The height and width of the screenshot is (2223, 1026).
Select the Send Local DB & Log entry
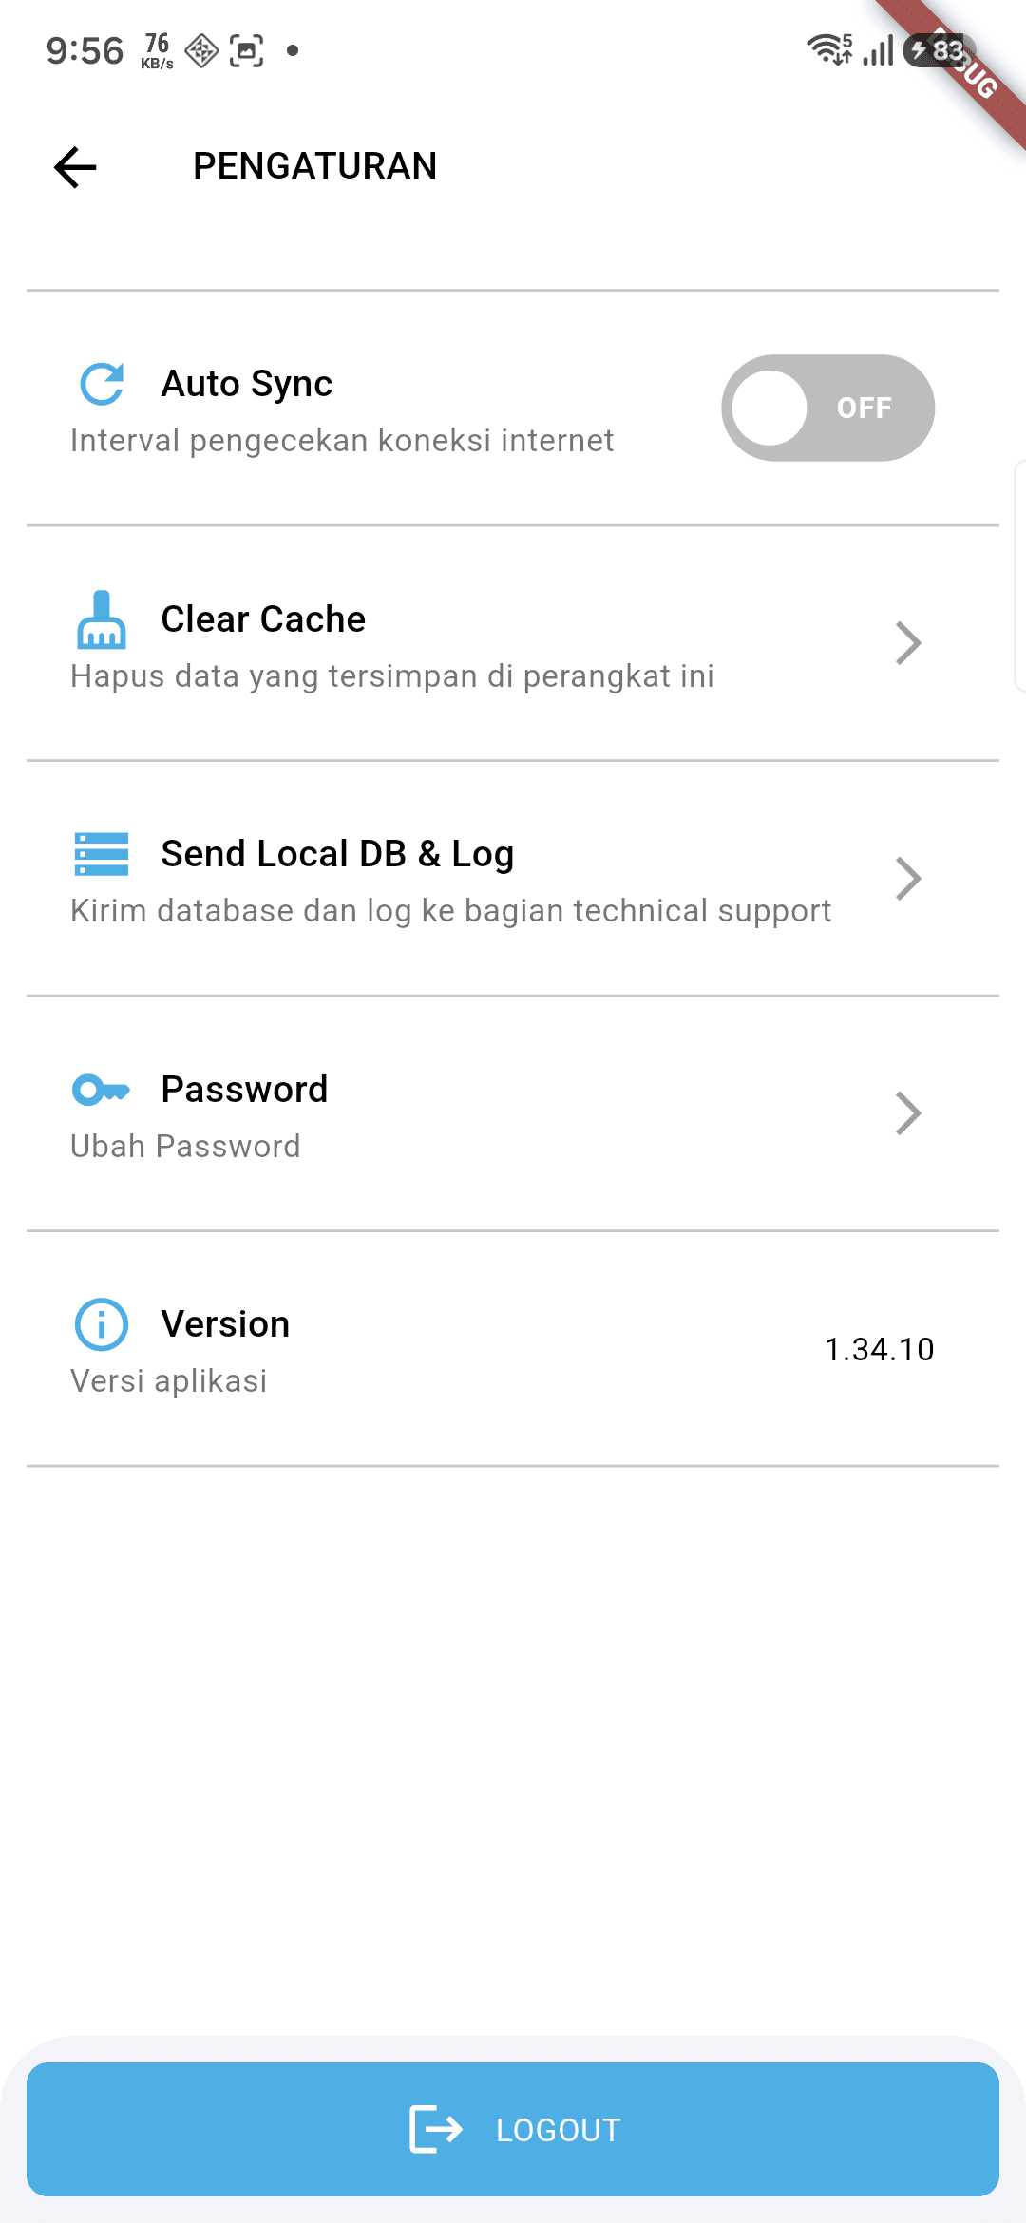[513, 879]
